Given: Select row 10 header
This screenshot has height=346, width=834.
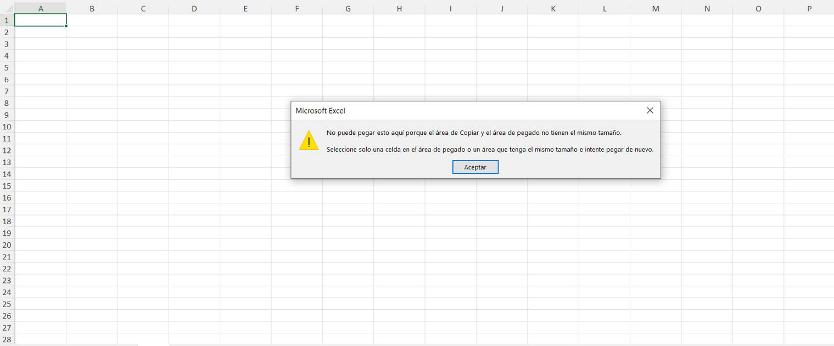Looking at the screenshot, I should point(6,127).
